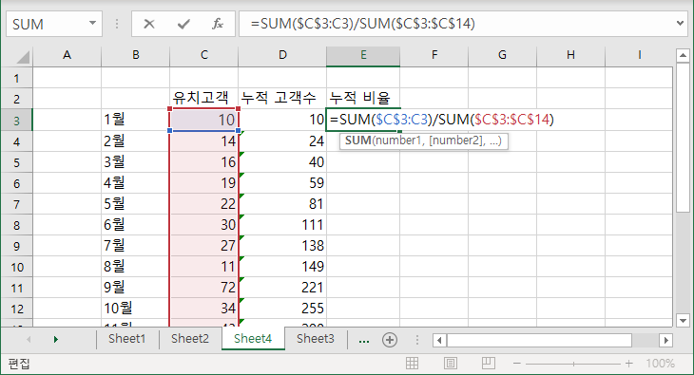The width and height of the screenshot is (694, 375).
Task: Select column E header
Action: pos(363,55)
